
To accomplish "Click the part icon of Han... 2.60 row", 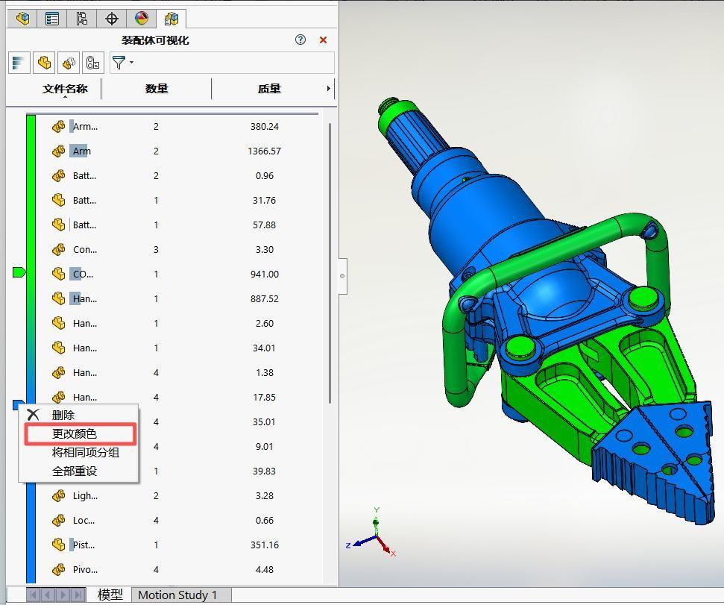I will click(59, 323).
